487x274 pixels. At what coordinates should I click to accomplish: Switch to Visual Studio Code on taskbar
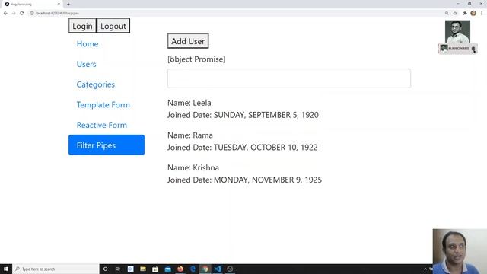(x=218, y=269)
